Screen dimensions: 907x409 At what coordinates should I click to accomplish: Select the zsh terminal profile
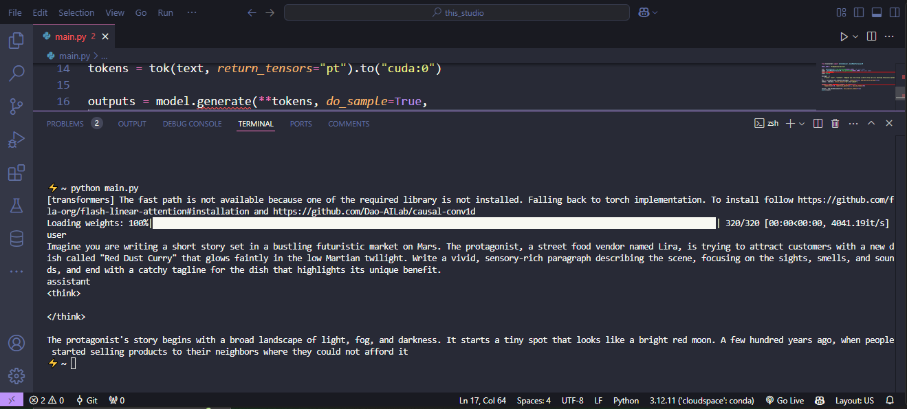click(766, 124)
